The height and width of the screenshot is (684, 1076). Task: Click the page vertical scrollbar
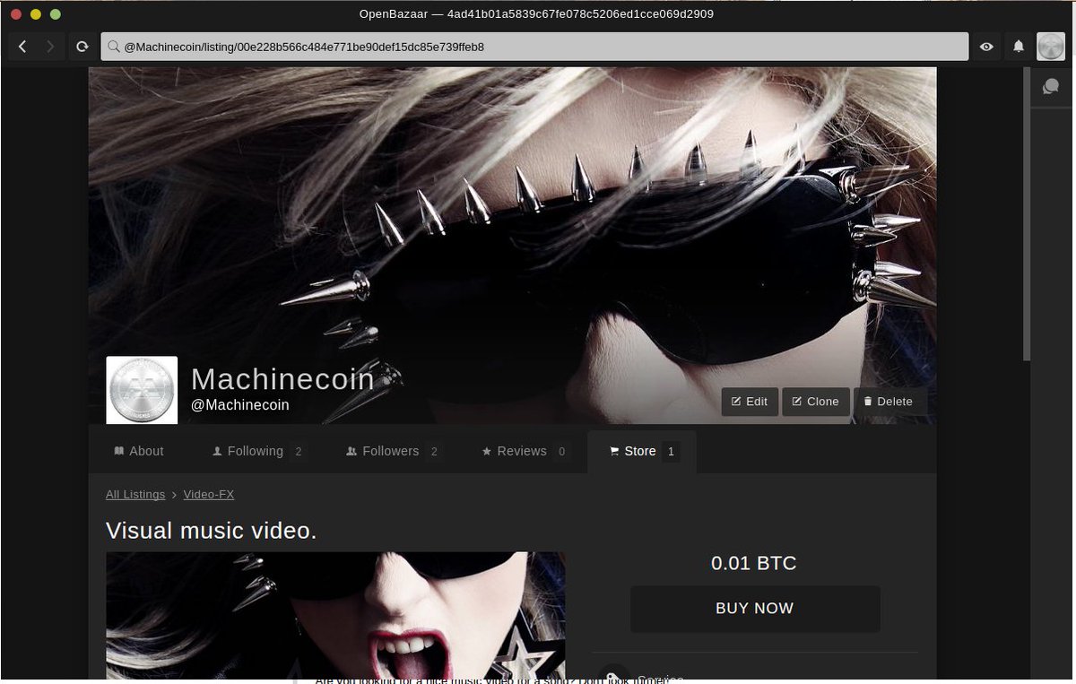[1027, 213]
